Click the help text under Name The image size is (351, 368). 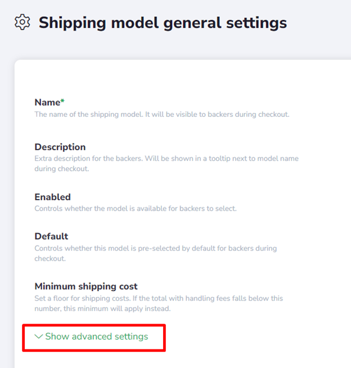pyautogui.click(x=161, y=114)
